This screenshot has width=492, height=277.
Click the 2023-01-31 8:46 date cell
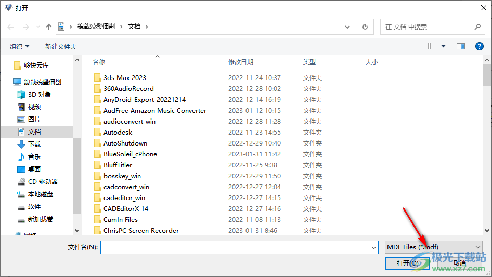253,231
